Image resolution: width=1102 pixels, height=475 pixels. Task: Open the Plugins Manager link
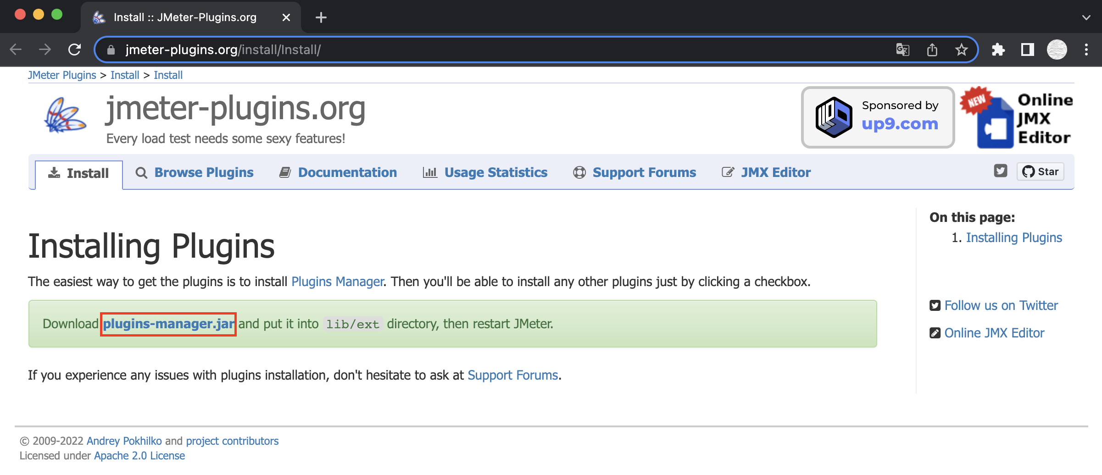click(x=337, y=282)
